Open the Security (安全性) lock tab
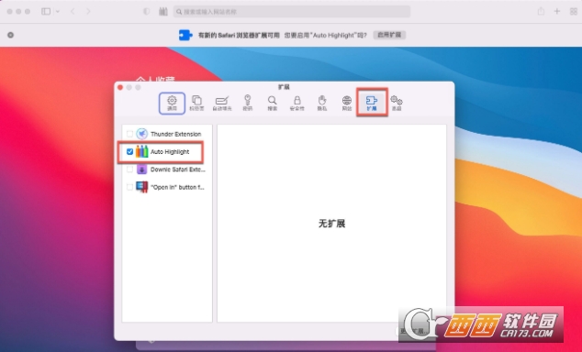Viewport: 582px width, 352px height. [297, 103]
